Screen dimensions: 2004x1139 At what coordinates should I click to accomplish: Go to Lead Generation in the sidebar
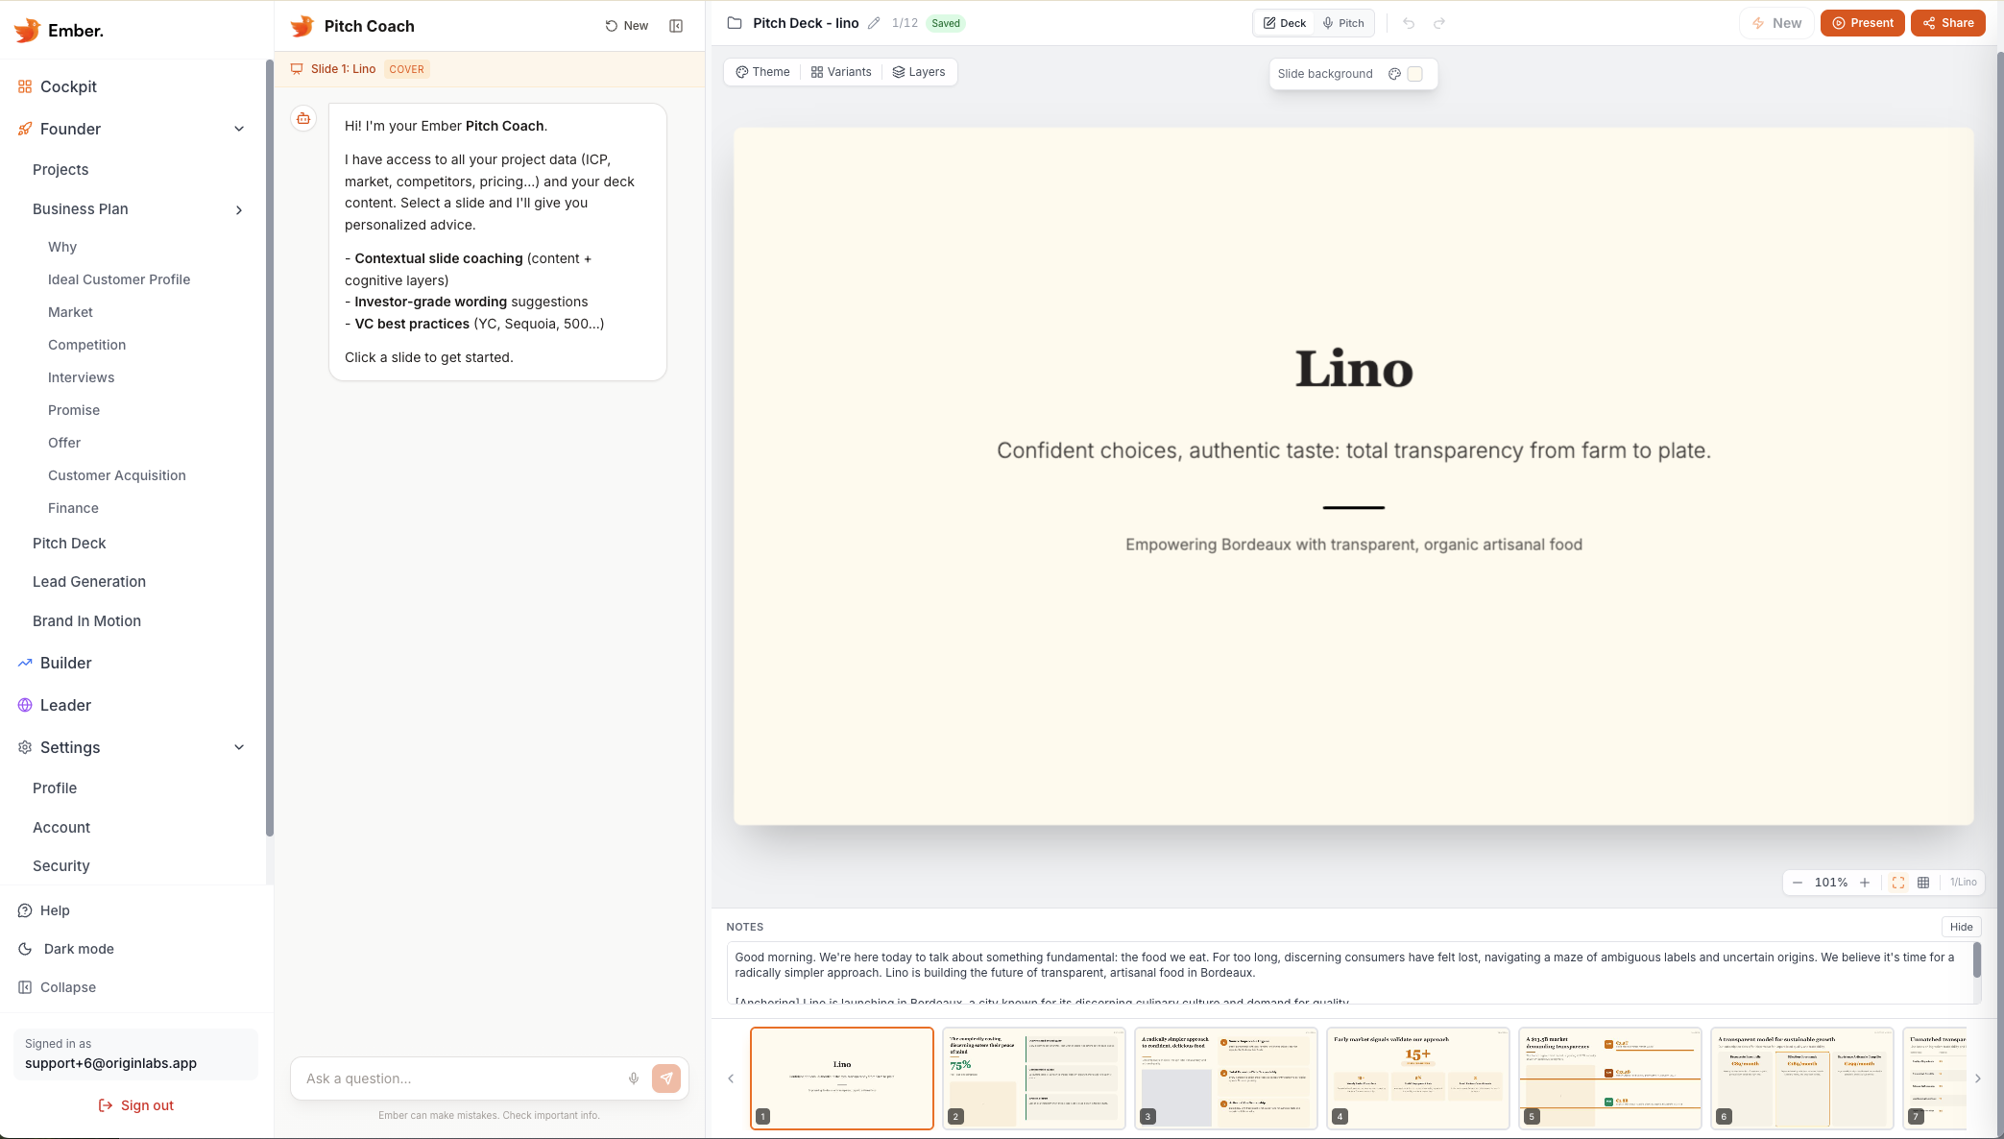point(88,582)
